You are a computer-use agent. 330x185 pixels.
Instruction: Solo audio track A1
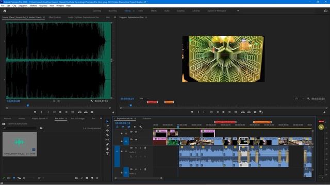[x=140, y=148]
